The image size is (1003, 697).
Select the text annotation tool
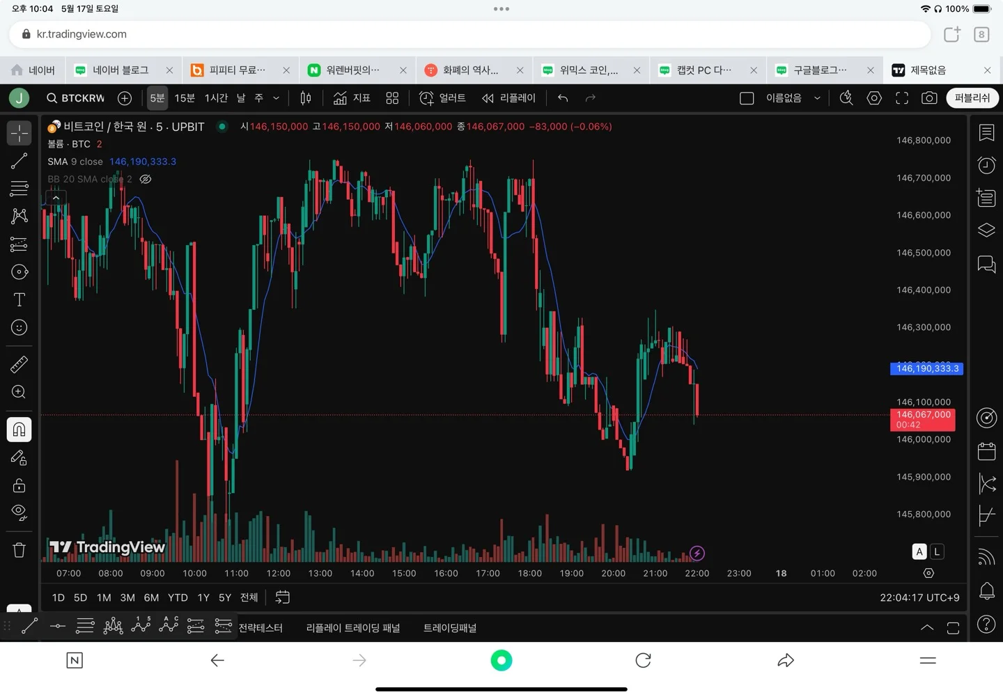click(19, 300)
